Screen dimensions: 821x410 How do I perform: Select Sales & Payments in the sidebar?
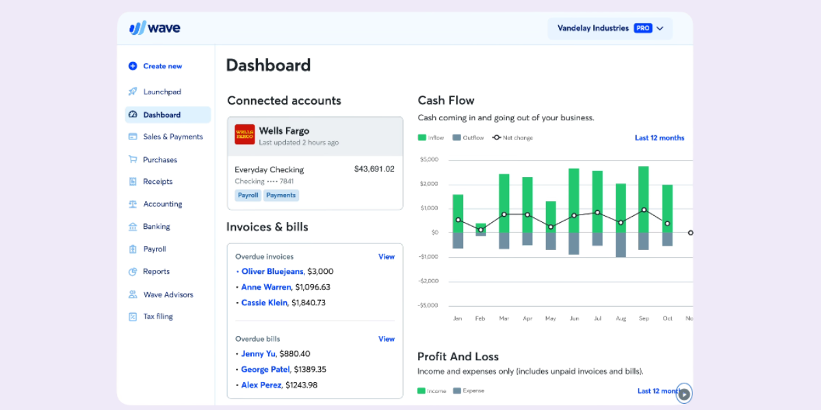coord(172,137)
